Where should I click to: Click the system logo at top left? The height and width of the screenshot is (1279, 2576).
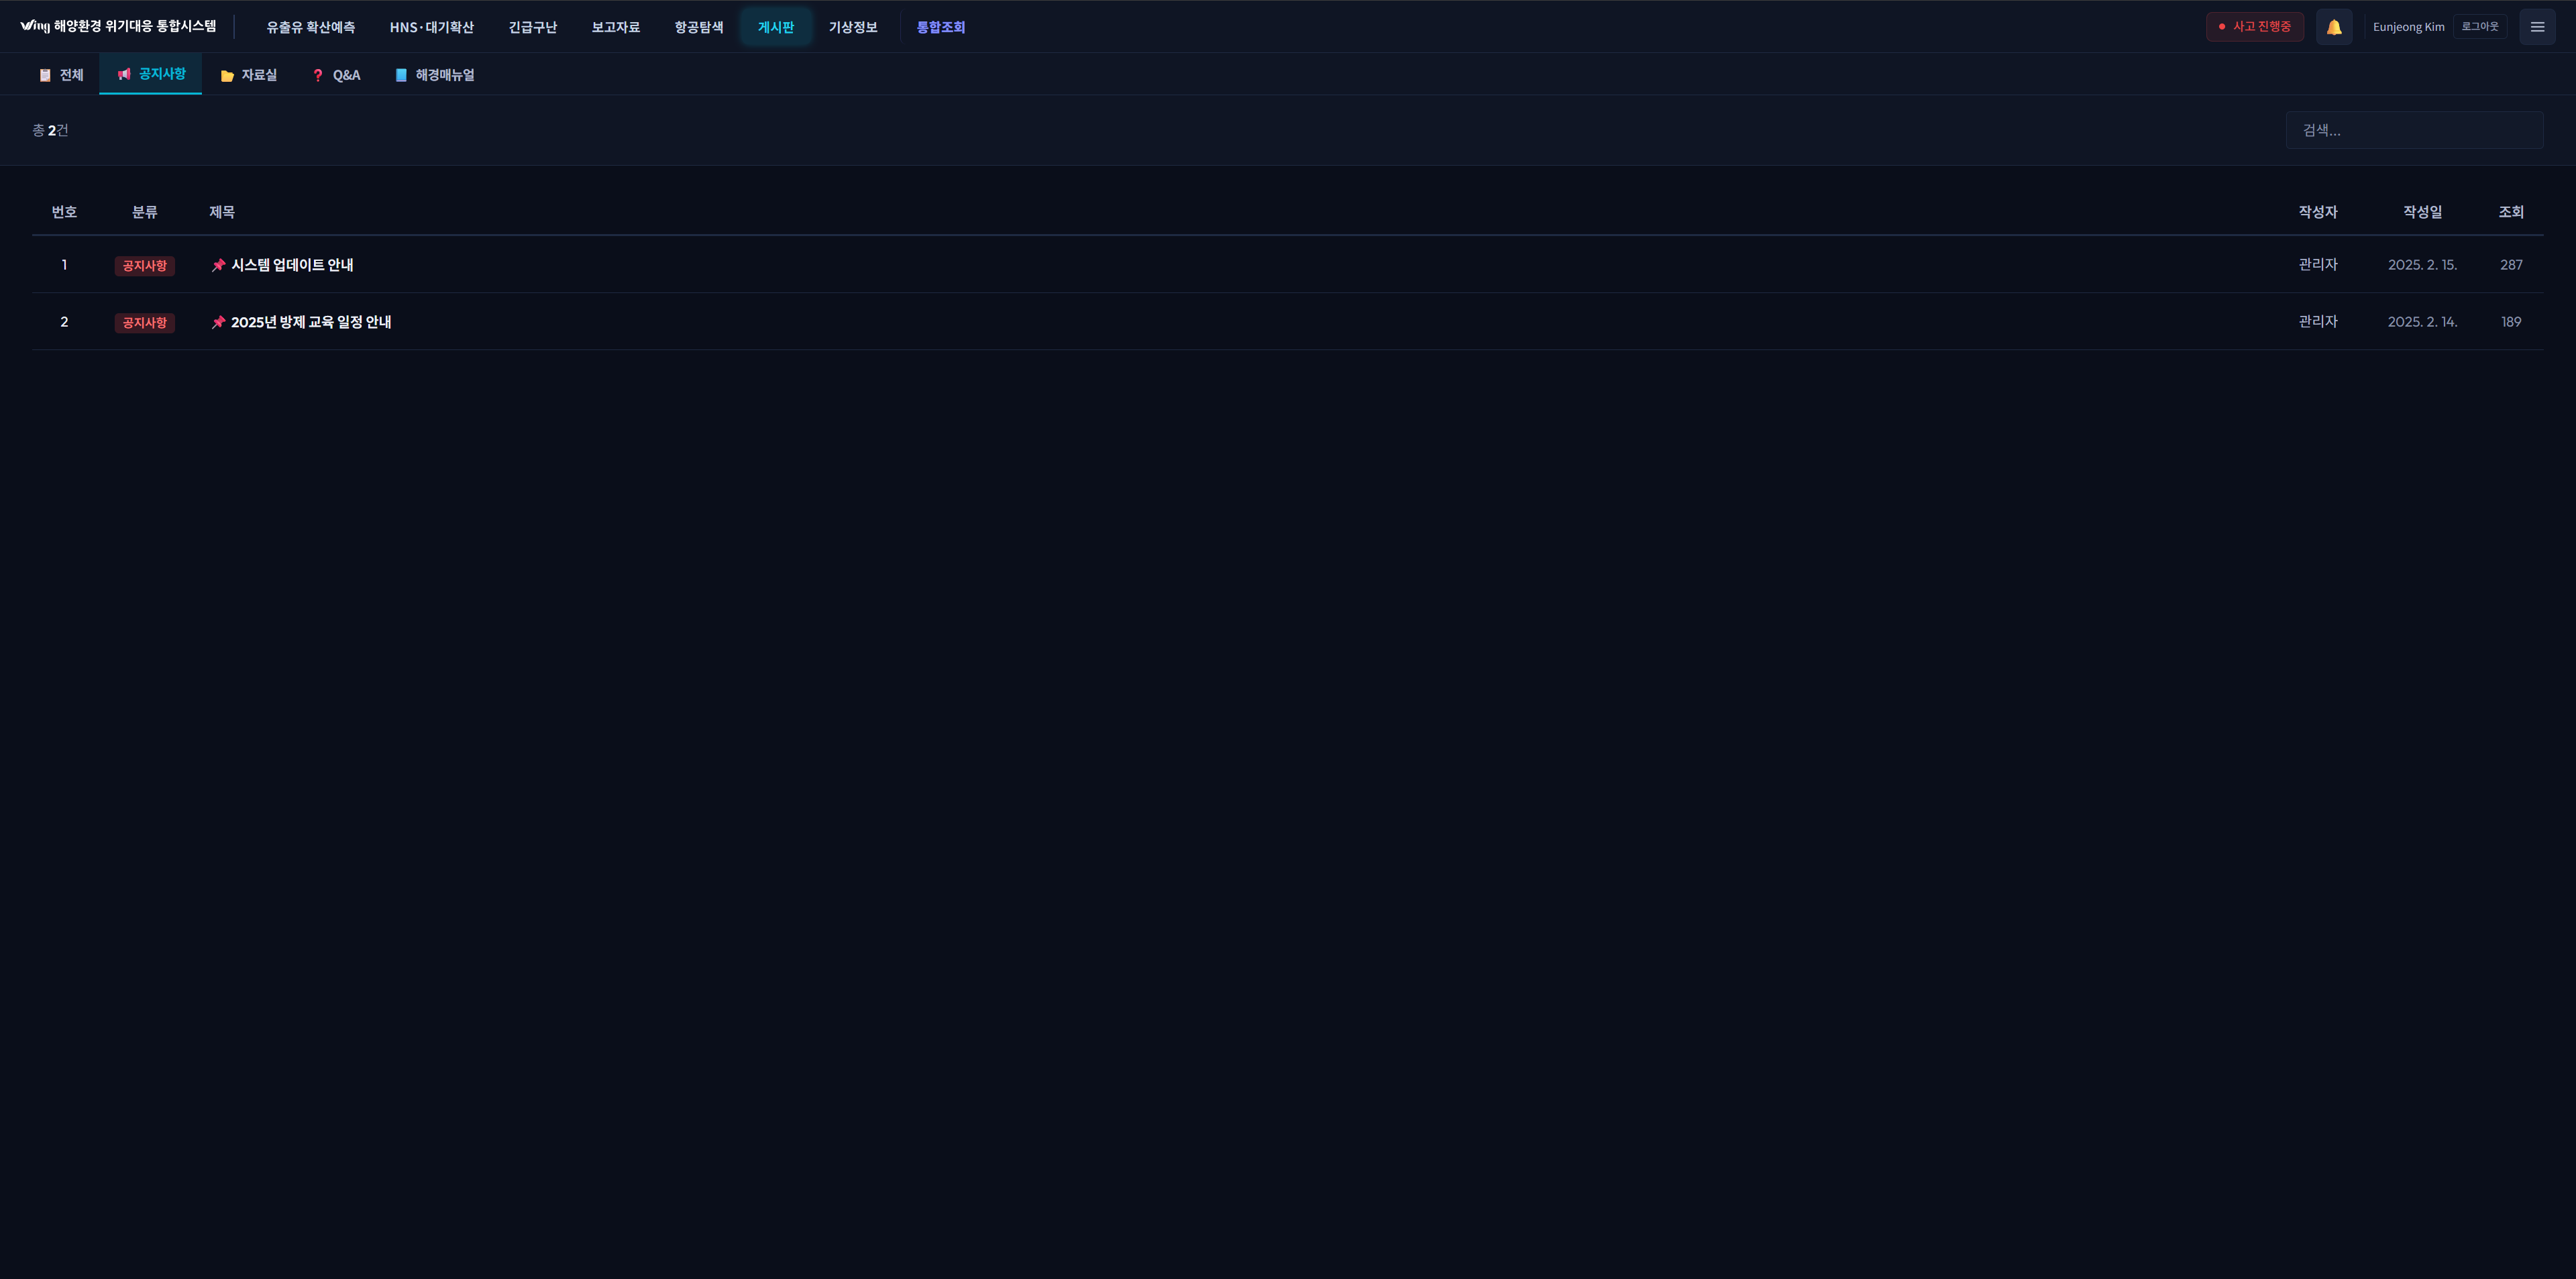[x=34, y=26]
